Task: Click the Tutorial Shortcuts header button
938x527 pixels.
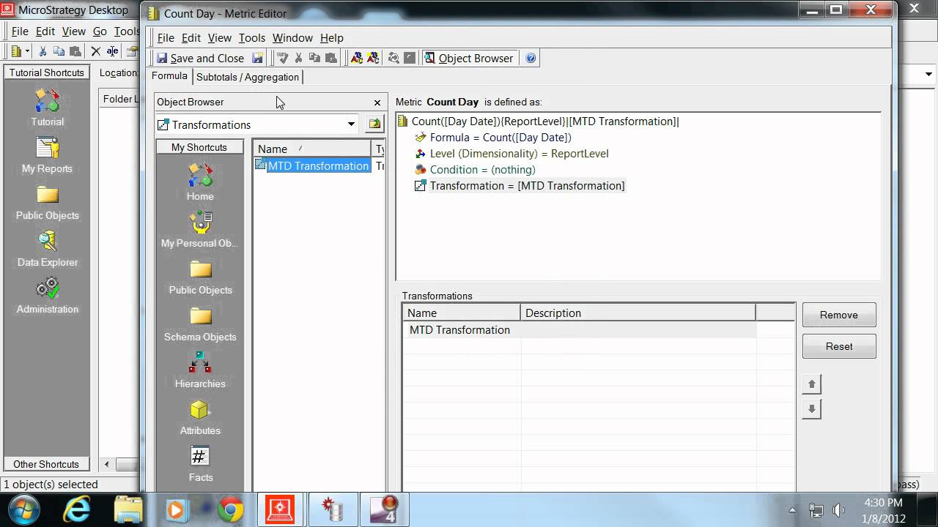Action: coord(47,72)
